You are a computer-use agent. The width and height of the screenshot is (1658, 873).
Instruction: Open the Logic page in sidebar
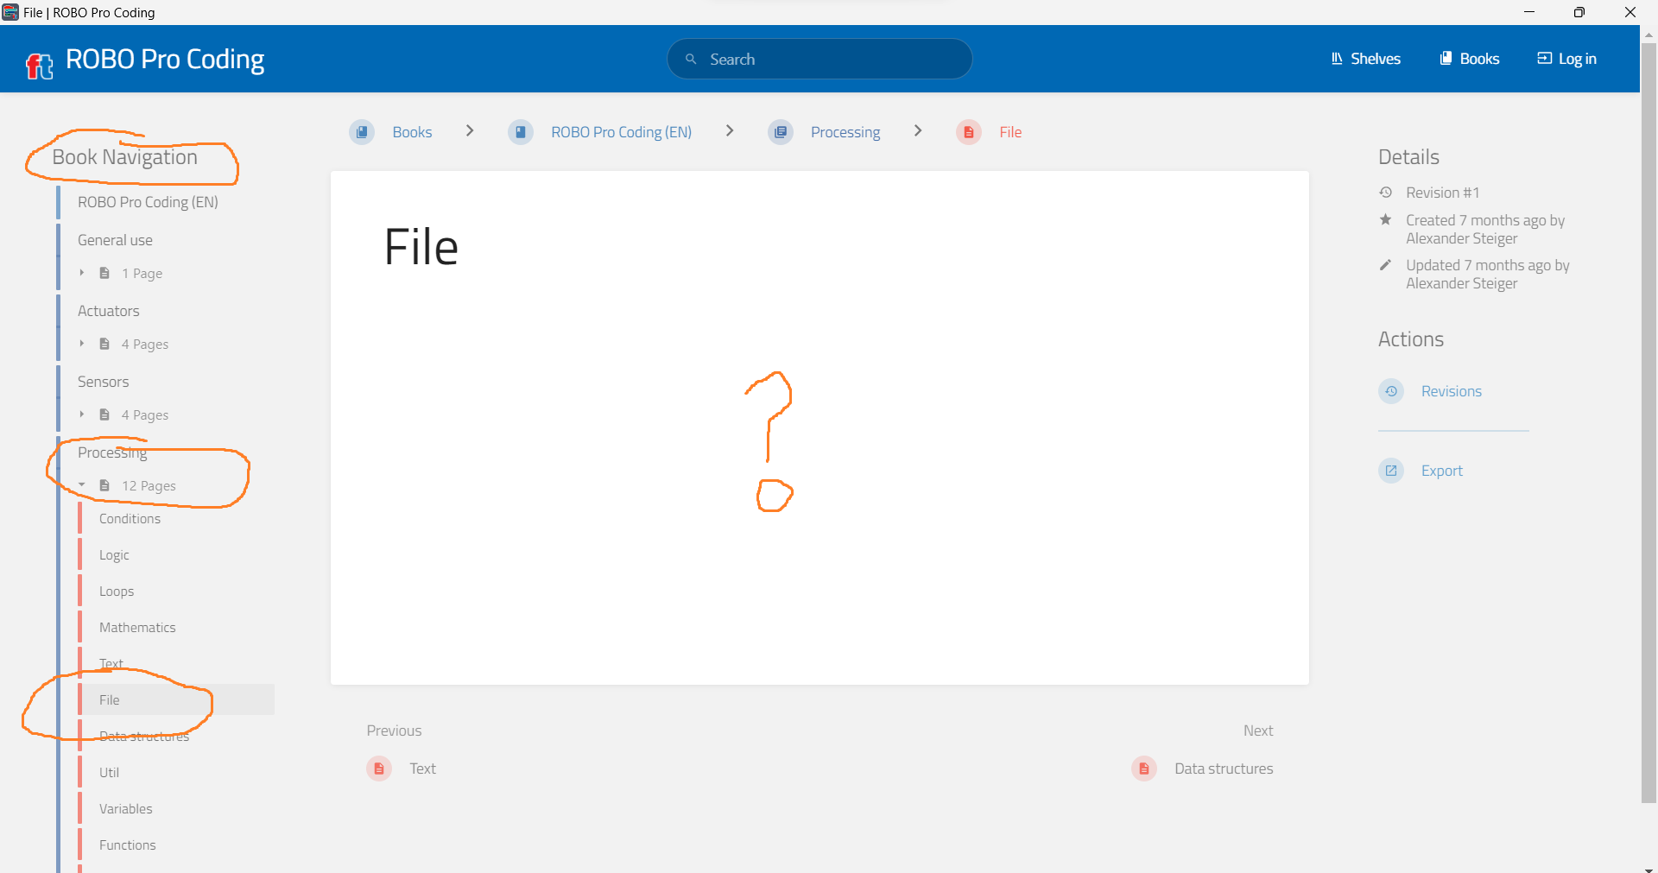[x=114, y=555]
